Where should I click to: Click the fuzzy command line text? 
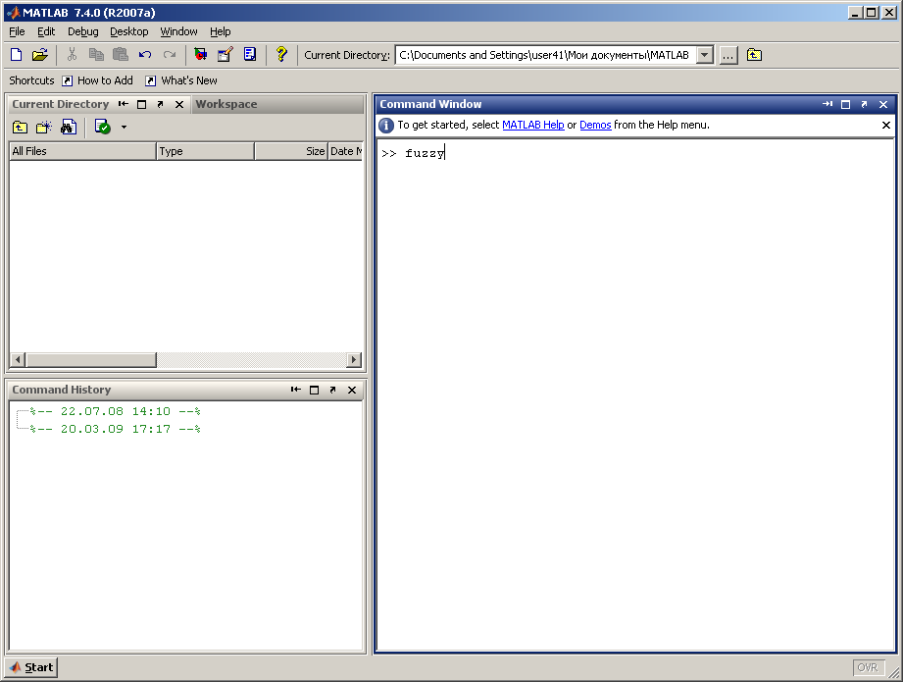click(x=425, y=153)
